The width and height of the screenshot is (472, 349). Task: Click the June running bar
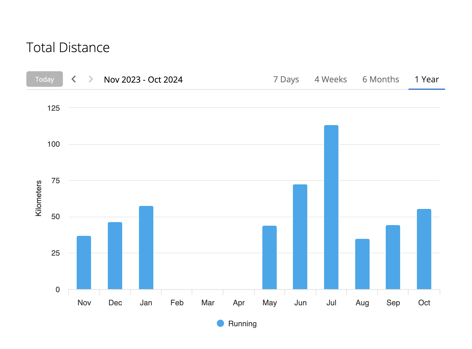click(x=300, y=237)
